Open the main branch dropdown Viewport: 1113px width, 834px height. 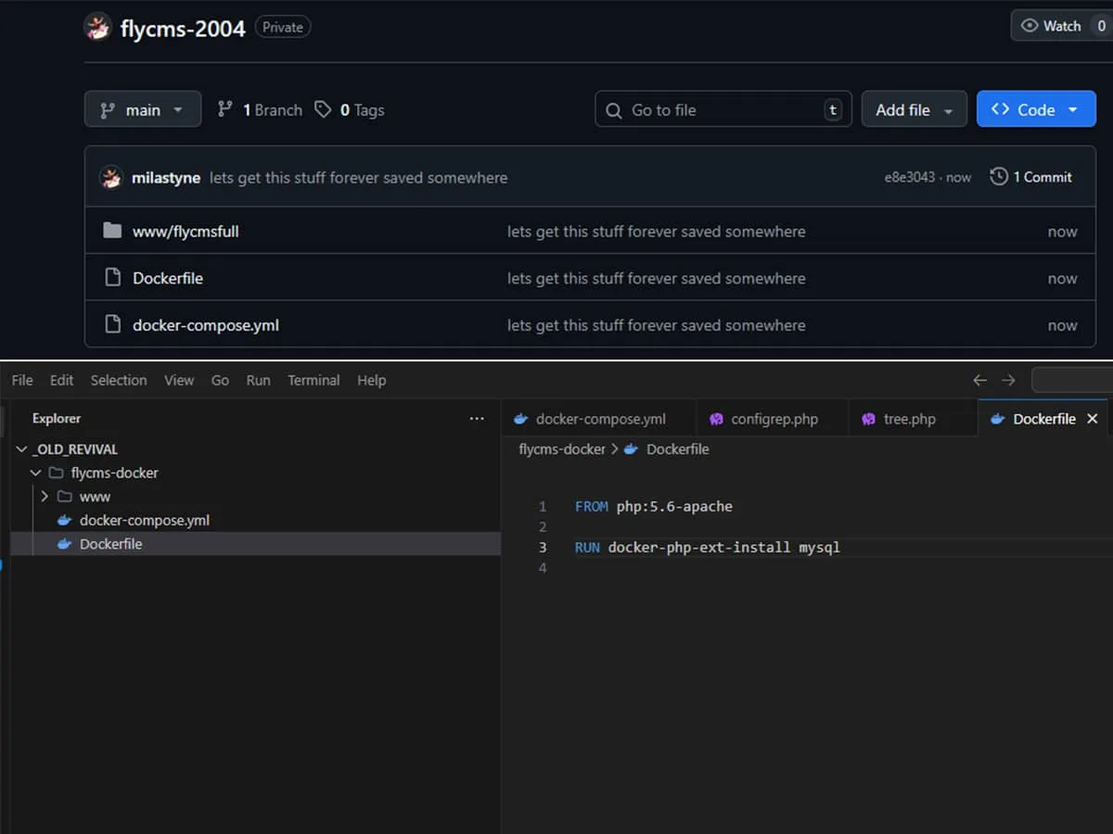click(142, 109)
